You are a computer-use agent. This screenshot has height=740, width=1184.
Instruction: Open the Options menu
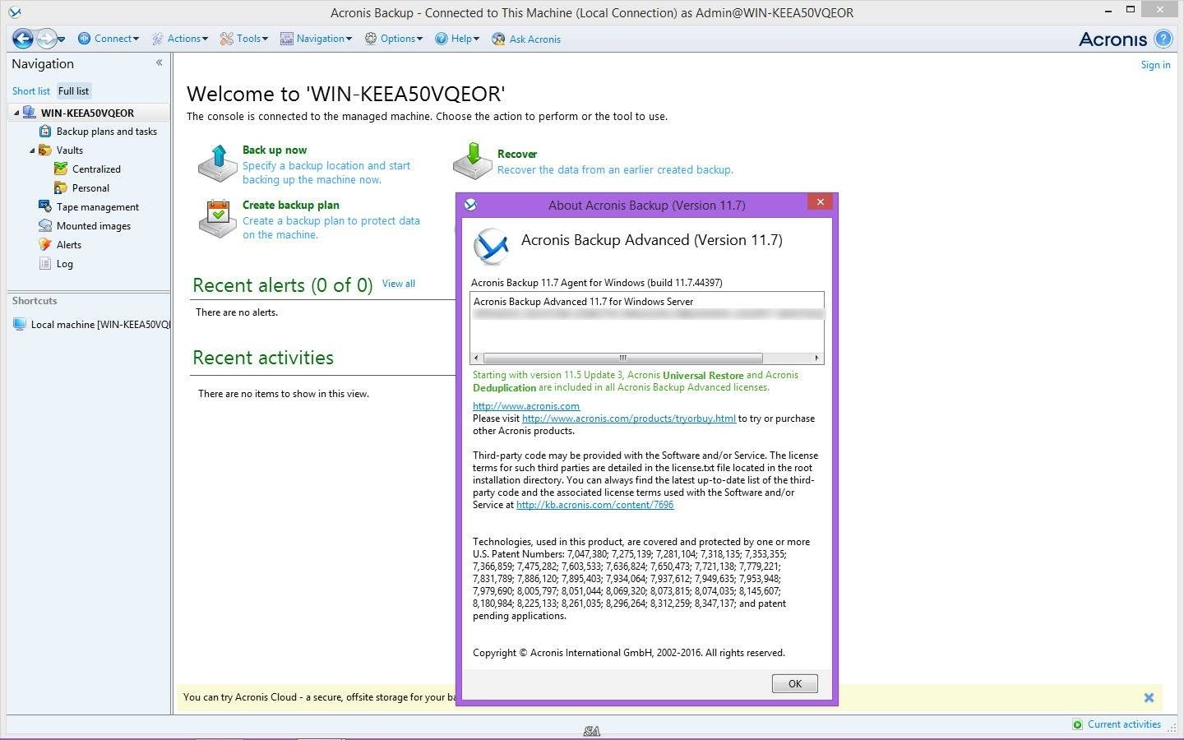pos(394,39)
